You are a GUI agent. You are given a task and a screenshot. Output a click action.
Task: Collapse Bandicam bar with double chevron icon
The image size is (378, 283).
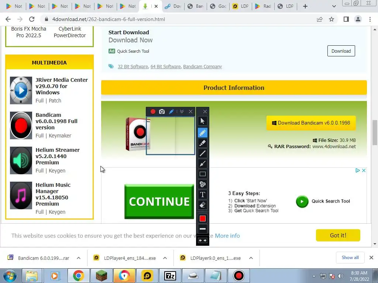pos(182,111)
